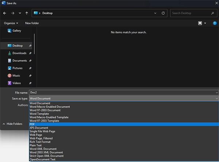Click the pin icon next to Desktop
The width and height of the screenshot is (219, 162).
coord(30,46)
